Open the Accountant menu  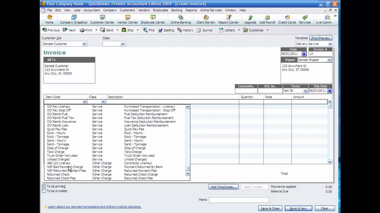(x=92, y=10)
